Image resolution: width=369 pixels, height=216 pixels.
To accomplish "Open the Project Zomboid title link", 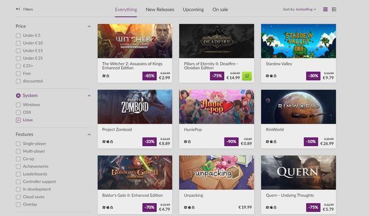I will (117, 129).
